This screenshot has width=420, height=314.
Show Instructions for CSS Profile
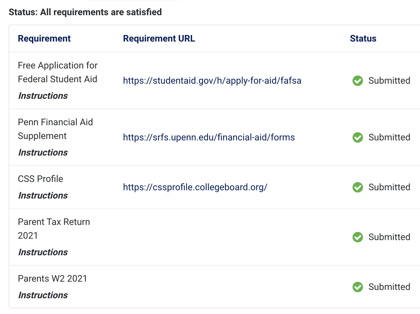[x=43, y=195]
